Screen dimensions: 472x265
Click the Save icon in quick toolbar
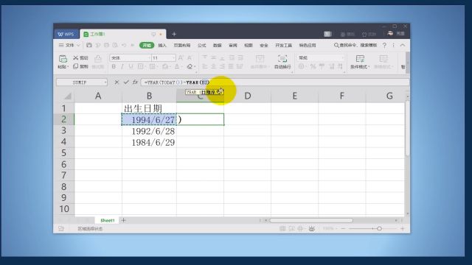[x=88, y=45]
